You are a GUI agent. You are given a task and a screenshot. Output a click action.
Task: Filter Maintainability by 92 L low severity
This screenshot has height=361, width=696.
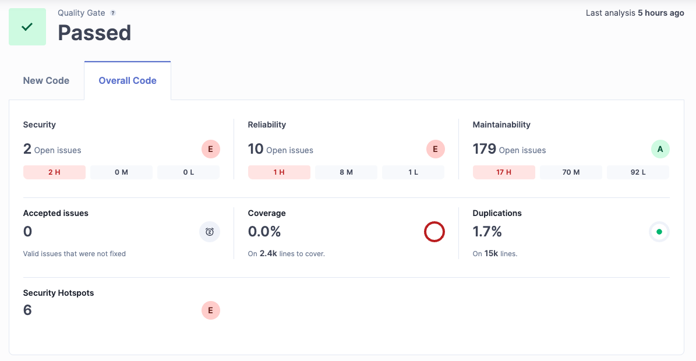(638, 172)
